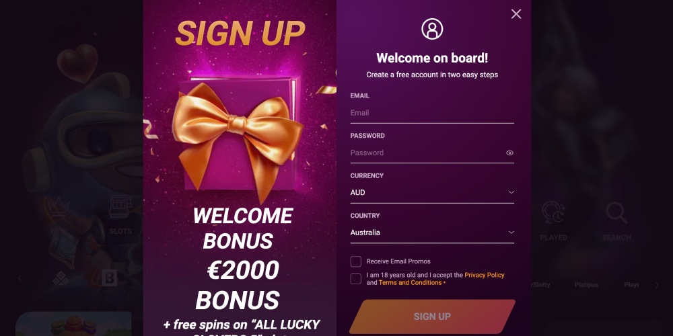Tick the 18 years old acceptance checkbox
The height and width of the screenshot is (336, 673).
[x=356, y=279]
